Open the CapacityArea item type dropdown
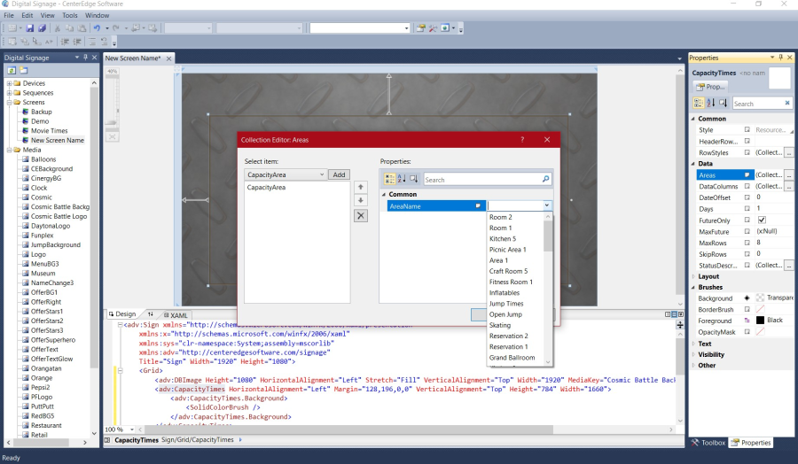 320,175
